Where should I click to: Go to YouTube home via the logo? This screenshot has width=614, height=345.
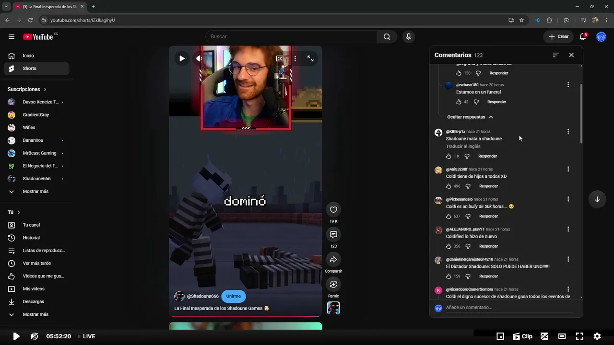(38, 37)
